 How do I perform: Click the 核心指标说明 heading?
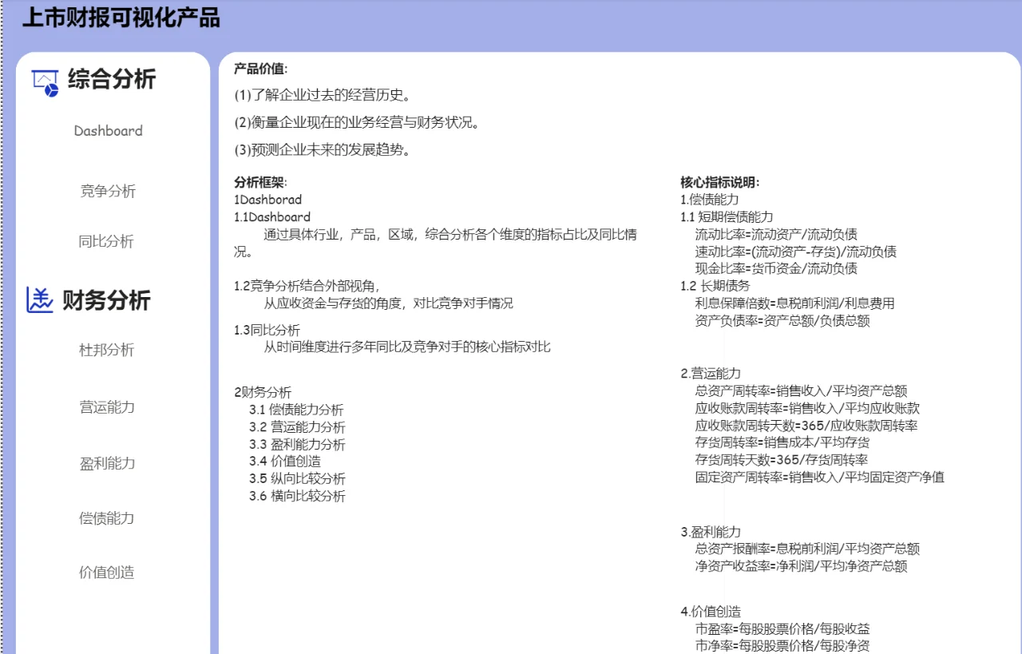[x=720, y=182]
